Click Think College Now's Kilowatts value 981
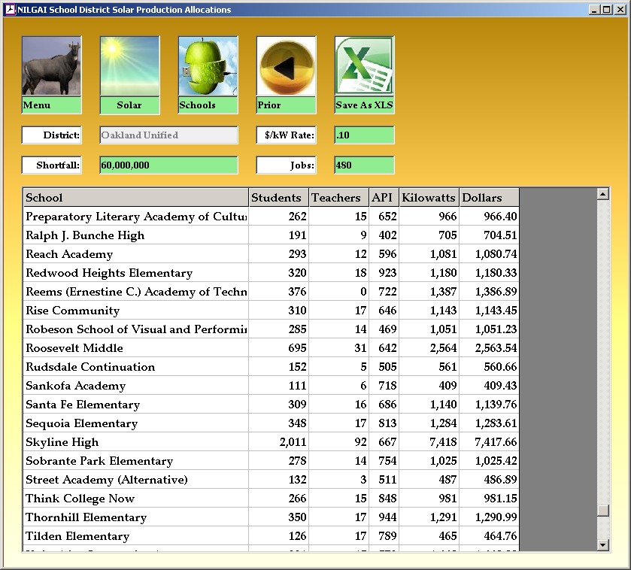 pos(448,499)
